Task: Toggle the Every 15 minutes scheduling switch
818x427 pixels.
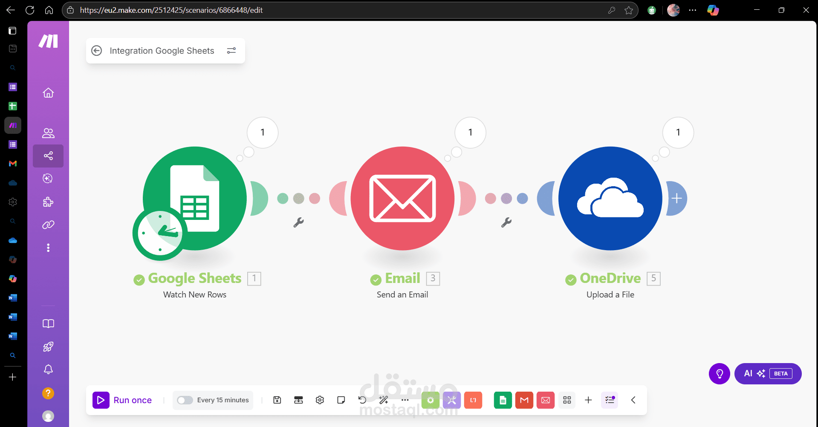Action: [185, 400]
